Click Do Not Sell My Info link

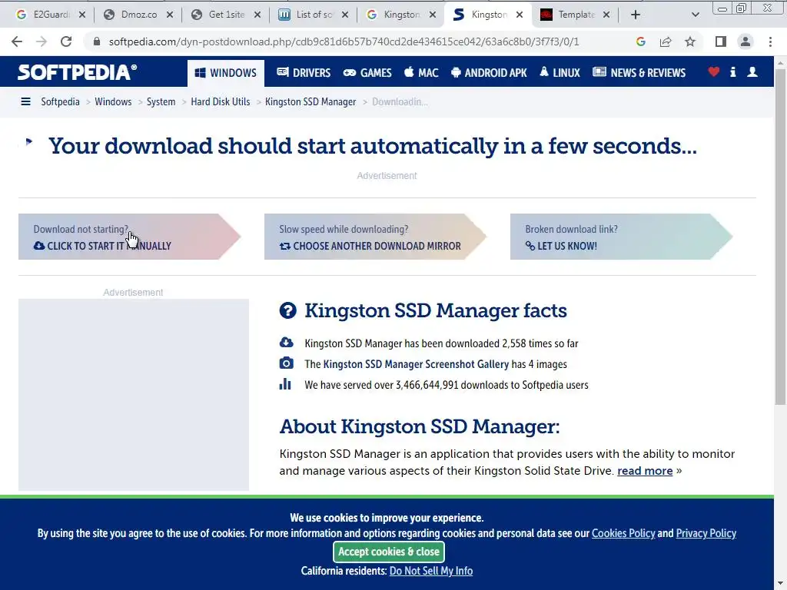click(x=431, y=571)
